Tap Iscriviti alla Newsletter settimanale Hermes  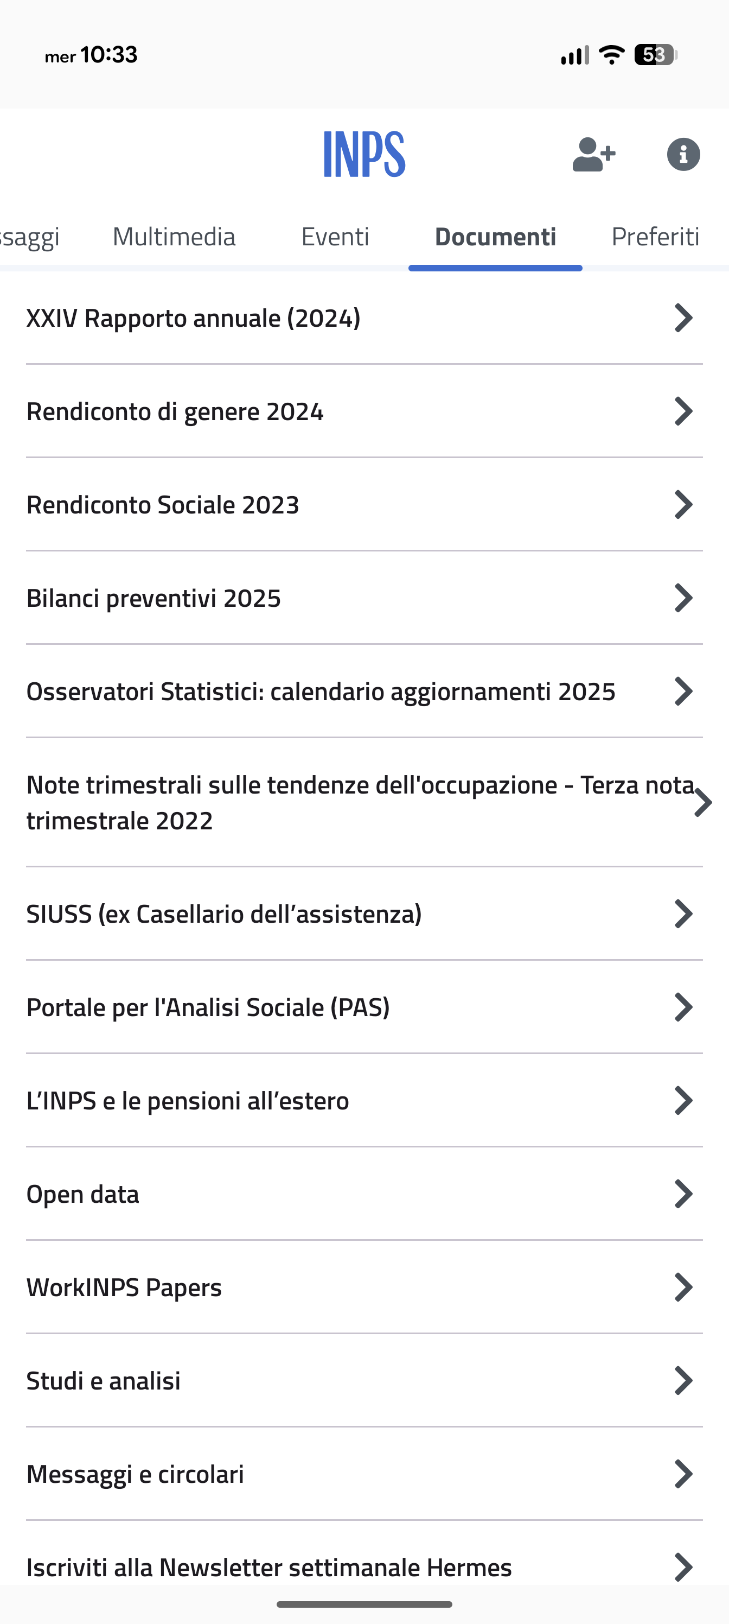269,1567
